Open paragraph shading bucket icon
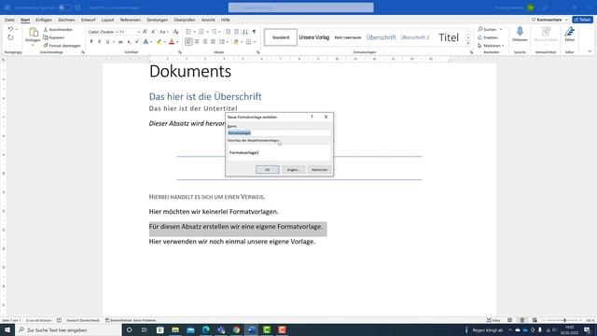597x336 pixels. pyautogui.click(x=236, y=41)
